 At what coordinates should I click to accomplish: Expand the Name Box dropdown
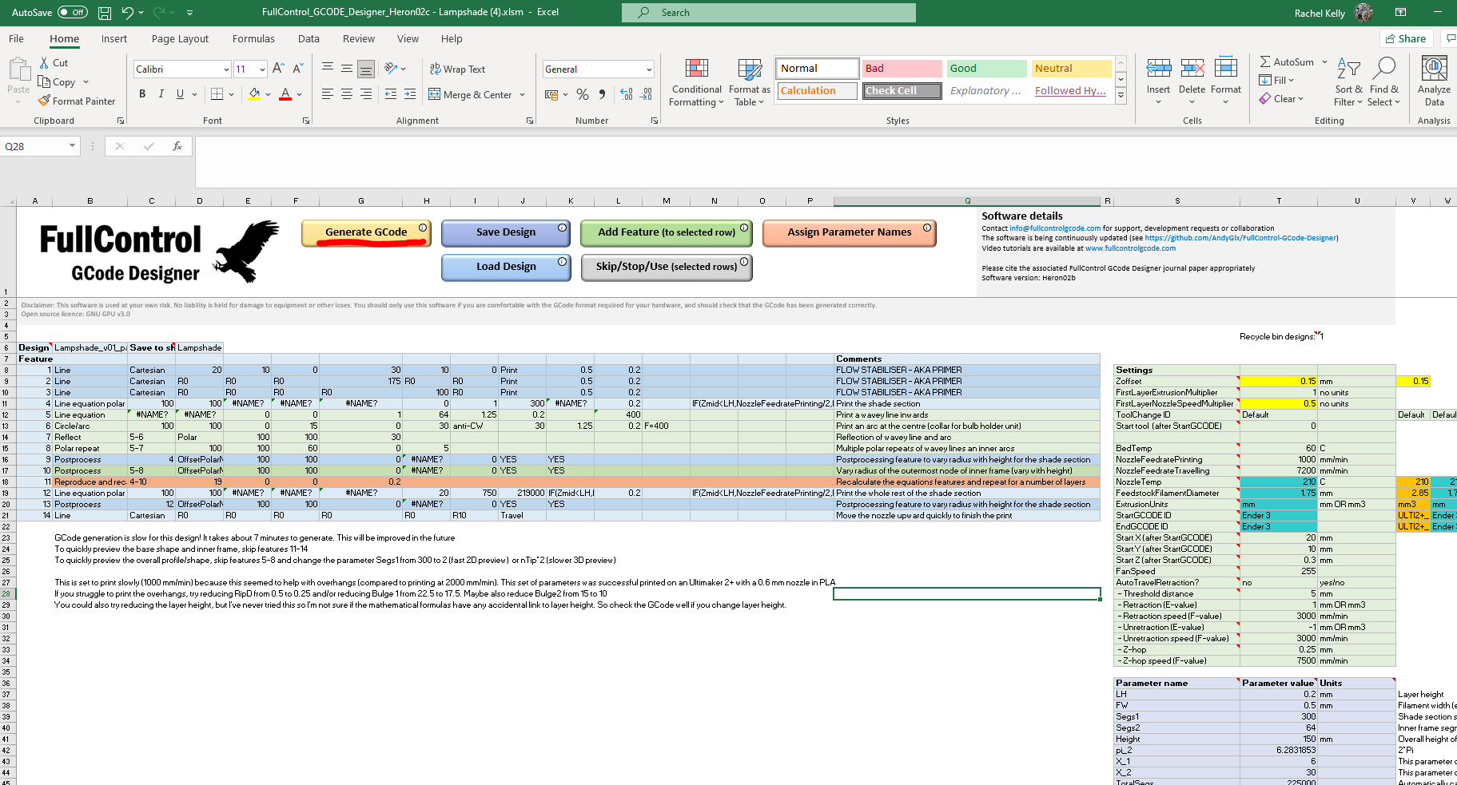(x=72, y=146)
